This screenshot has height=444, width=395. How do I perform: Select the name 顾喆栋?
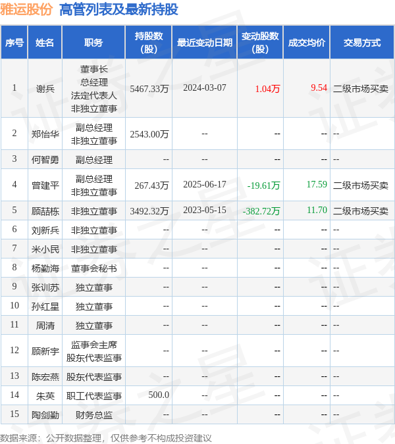45,211
